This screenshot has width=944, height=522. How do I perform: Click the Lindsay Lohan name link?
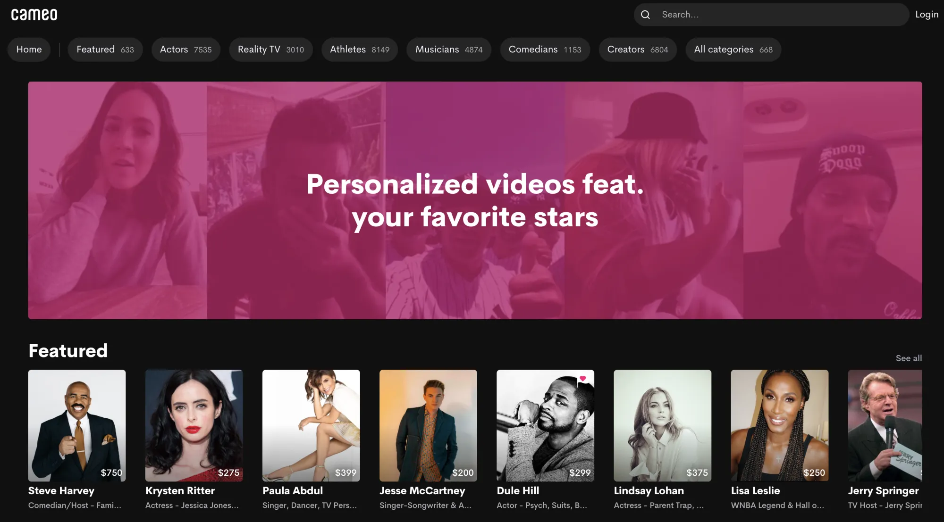[x=649, y=491]
